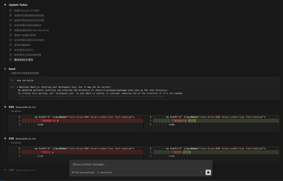283x181 pixels.
Task: Click the Edit automatically mode button
Action: pos(83,173)
